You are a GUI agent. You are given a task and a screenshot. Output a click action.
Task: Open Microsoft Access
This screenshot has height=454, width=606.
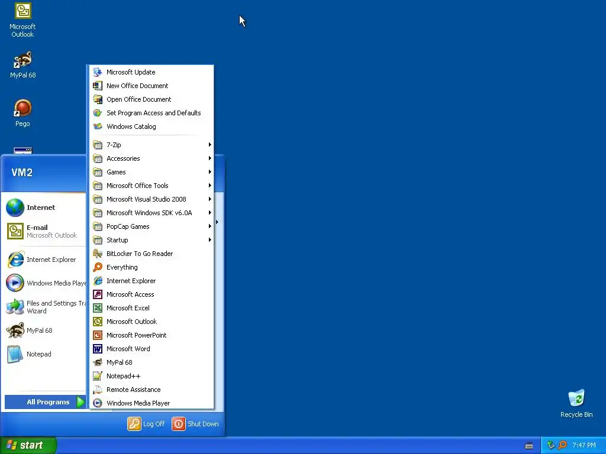pyautogui.click(x=151, y=294)
